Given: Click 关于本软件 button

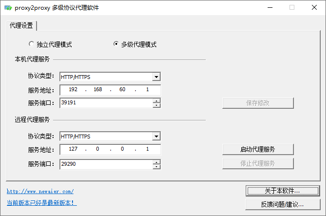Looking at the screenshot, I should click(x=283, y=190).
